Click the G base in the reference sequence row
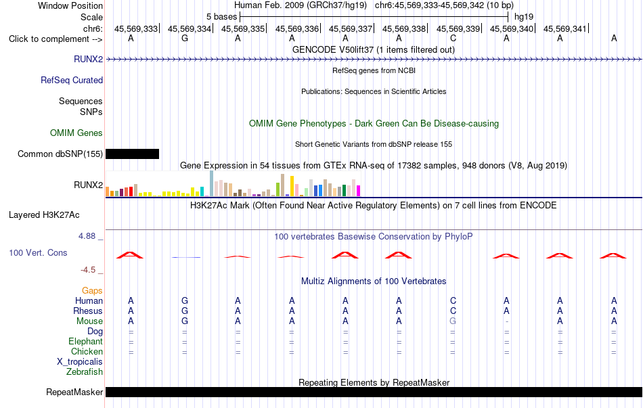Image resolution: width=643 pixels, height=408 pixels. 185,39
